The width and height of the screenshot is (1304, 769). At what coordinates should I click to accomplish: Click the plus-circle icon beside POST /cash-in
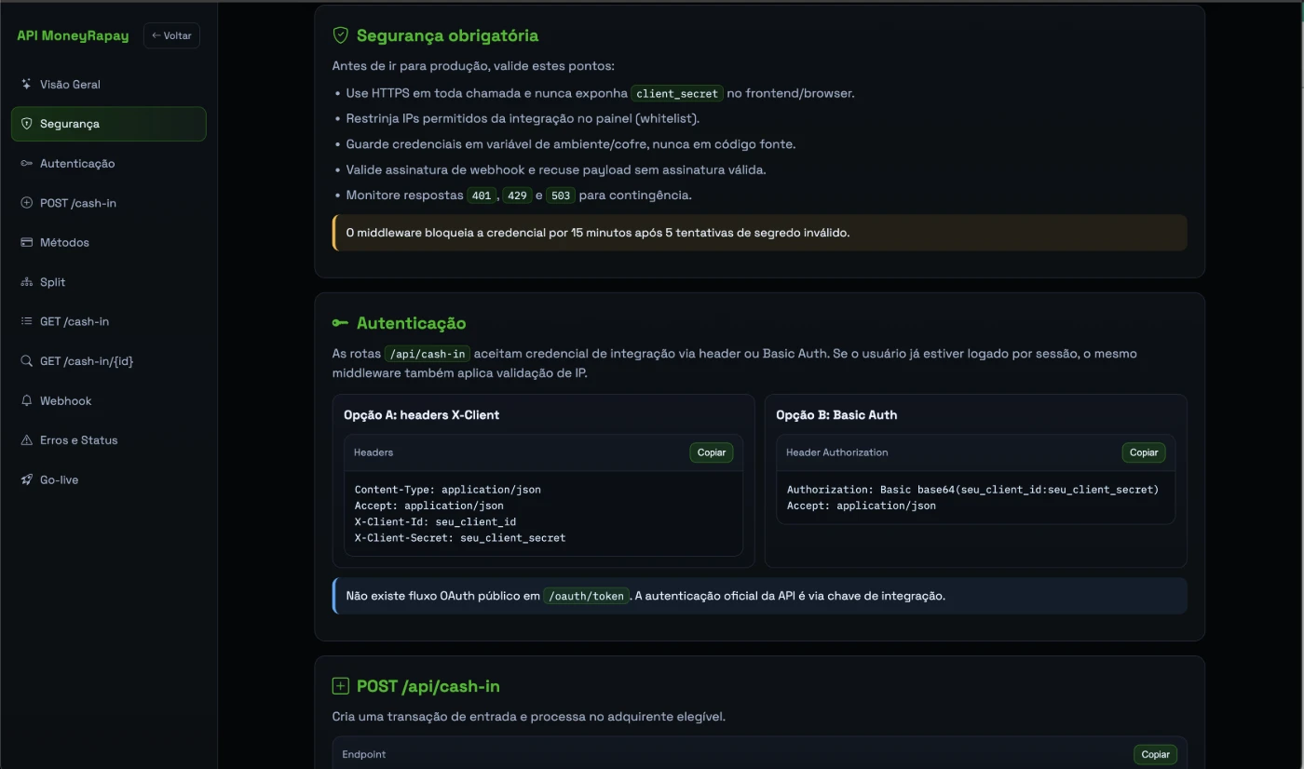(26, 203)
